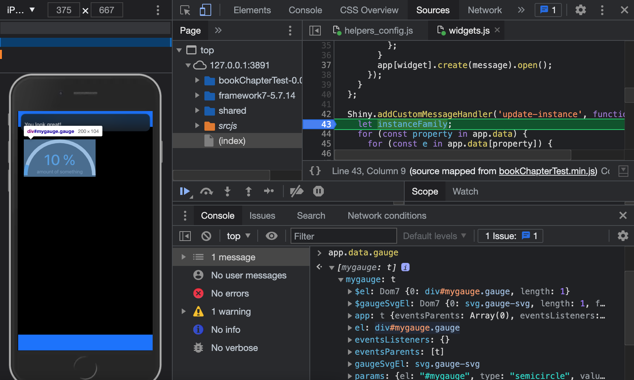The image size is (634, 380).
Task: Close the bottom drawer
Action: (x=623, y=215)
